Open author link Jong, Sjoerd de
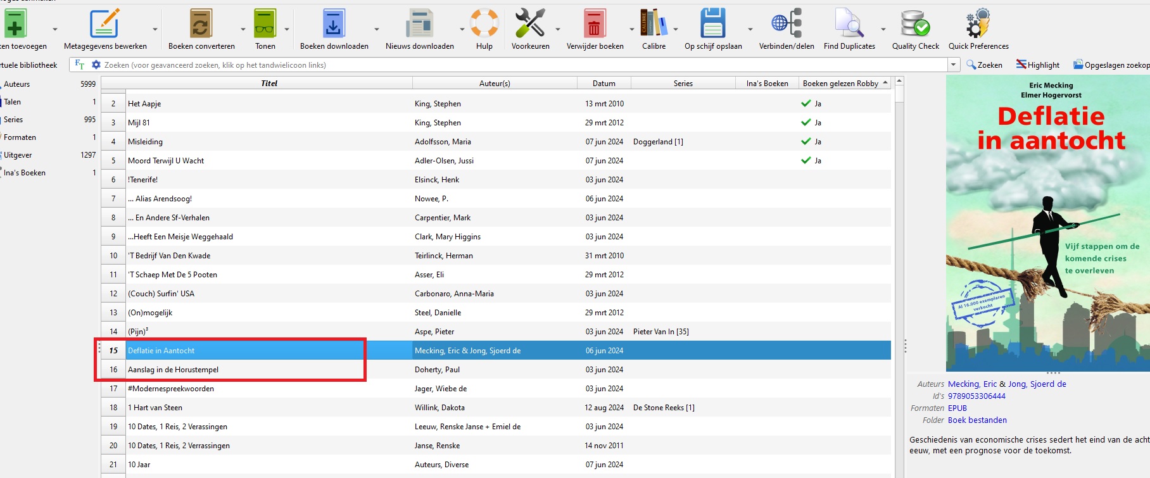 1037,384
